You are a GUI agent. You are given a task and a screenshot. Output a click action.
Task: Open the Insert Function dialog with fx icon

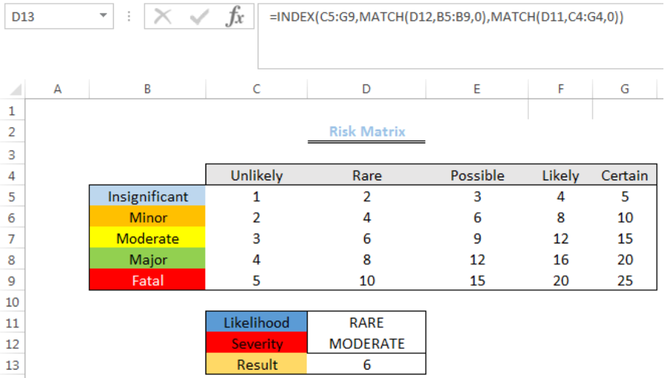pyautogui.click(x=237, y=16)
